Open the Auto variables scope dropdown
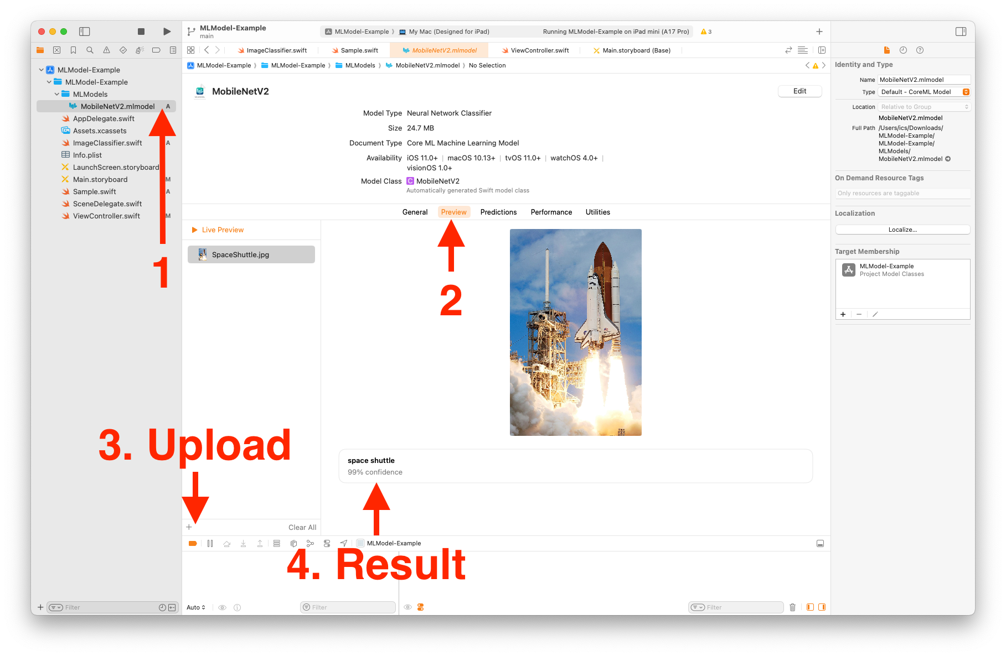1006x656 pixels. coord(196,607)
